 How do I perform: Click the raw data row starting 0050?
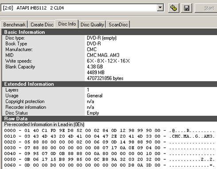109,159
